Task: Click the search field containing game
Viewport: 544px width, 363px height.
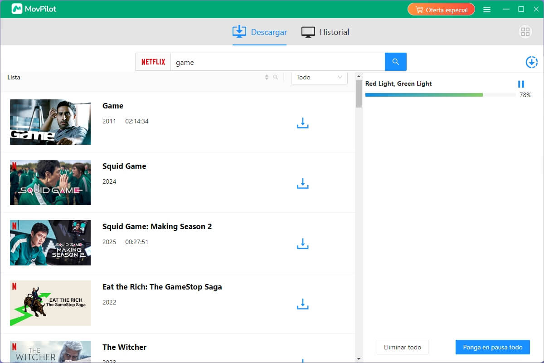Action: coord(277,62)
